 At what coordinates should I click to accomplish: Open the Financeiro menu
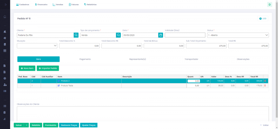(41, 5)
